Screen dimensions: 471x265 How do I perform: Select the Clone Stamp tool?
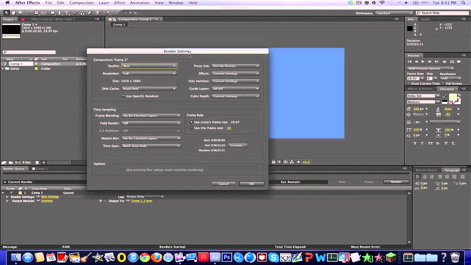pyautogui.click(x=83, y=13)
